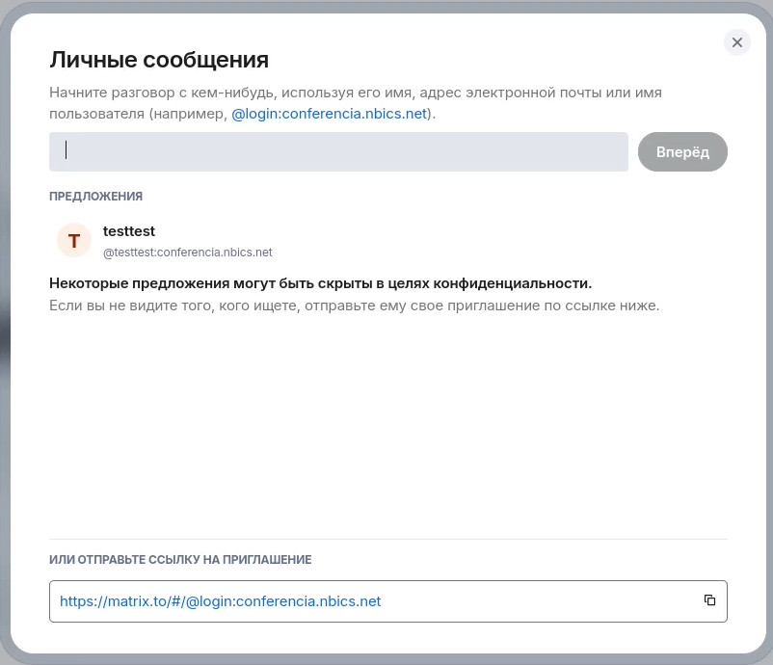This screenshot has width=773, height=665.
Task: Open the @login:conferencia.nbics.net example link
Action: pyautogui.click(x=329, y=114)
